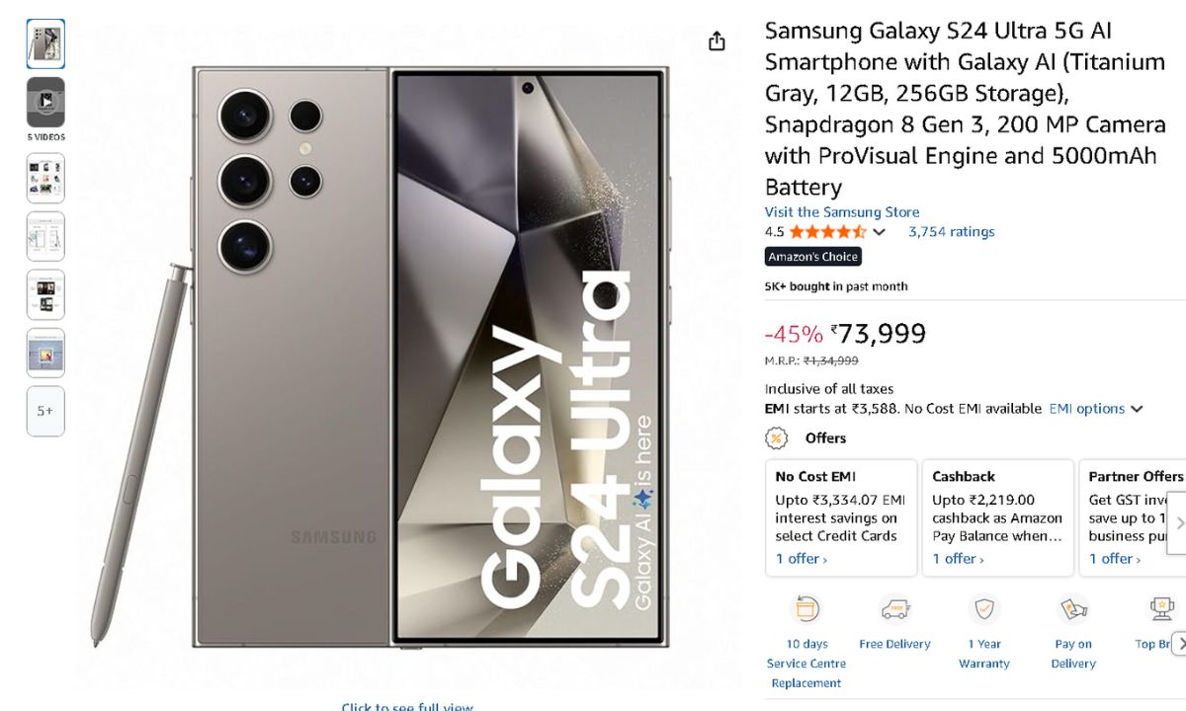Select the first product image thumbnail
The height and width of the screenshot is (711, 1186).
point(45,44)
